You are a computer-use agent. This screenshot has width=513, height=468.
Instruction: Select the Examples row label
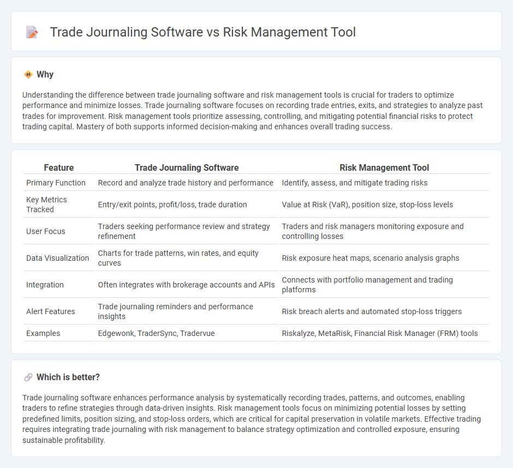click(43, 334)
